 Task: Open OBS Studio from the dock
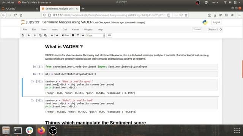click(x=53, y=130)
